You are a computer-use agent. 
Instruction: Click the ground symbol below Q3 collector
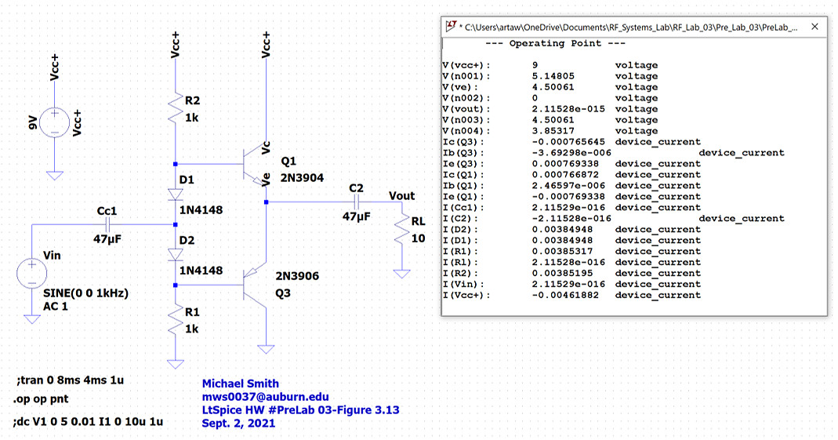[266, 350]
